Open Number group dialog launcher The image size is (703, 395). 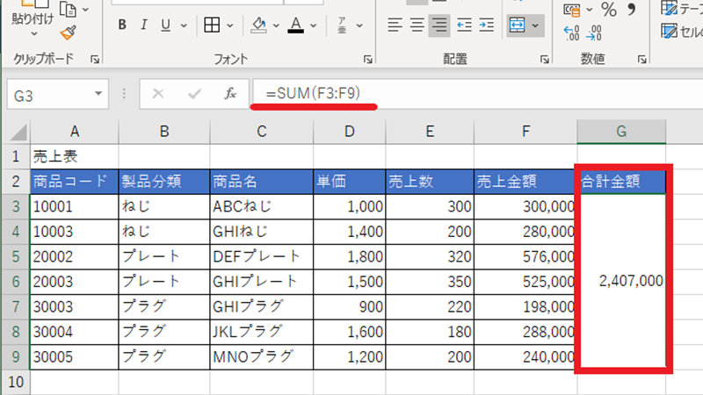point(641,60)
